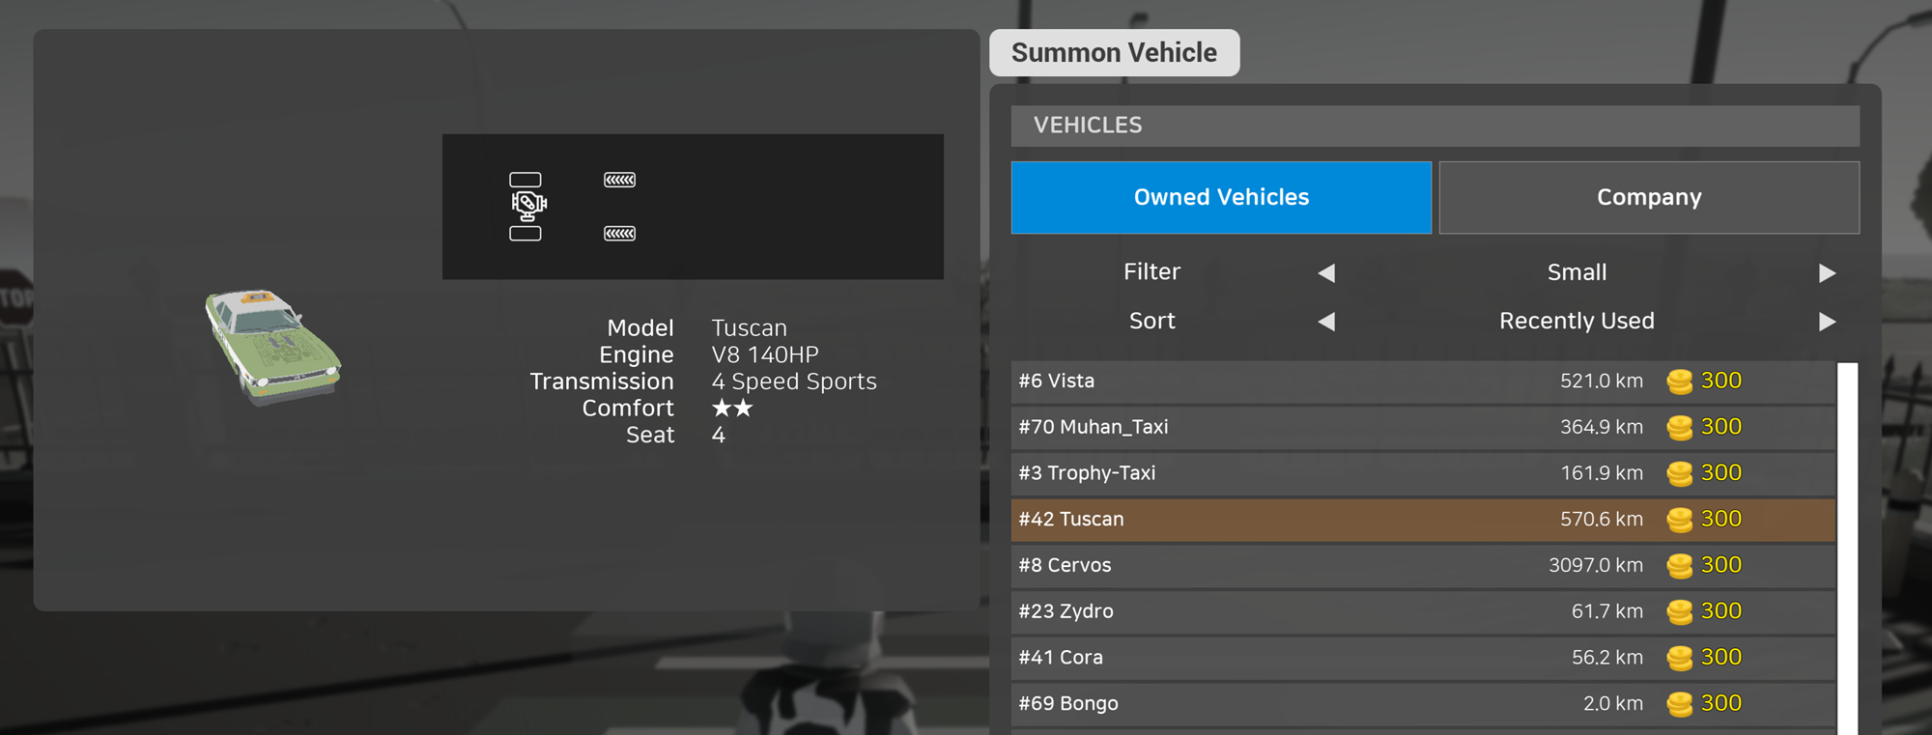Click the coin icon beside Tuscan price

1680,520
